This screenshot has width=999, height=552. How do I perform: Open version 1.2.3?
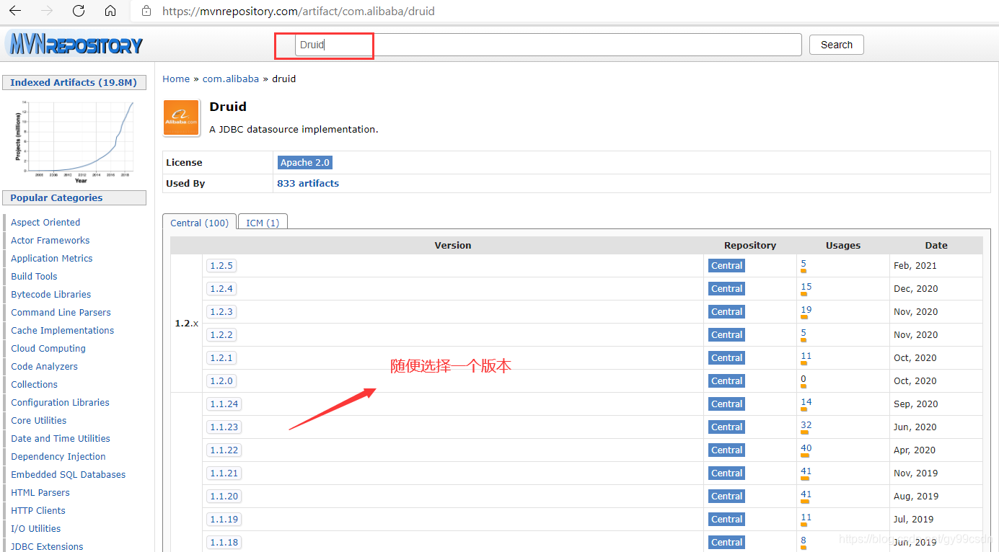coord(221,312)
